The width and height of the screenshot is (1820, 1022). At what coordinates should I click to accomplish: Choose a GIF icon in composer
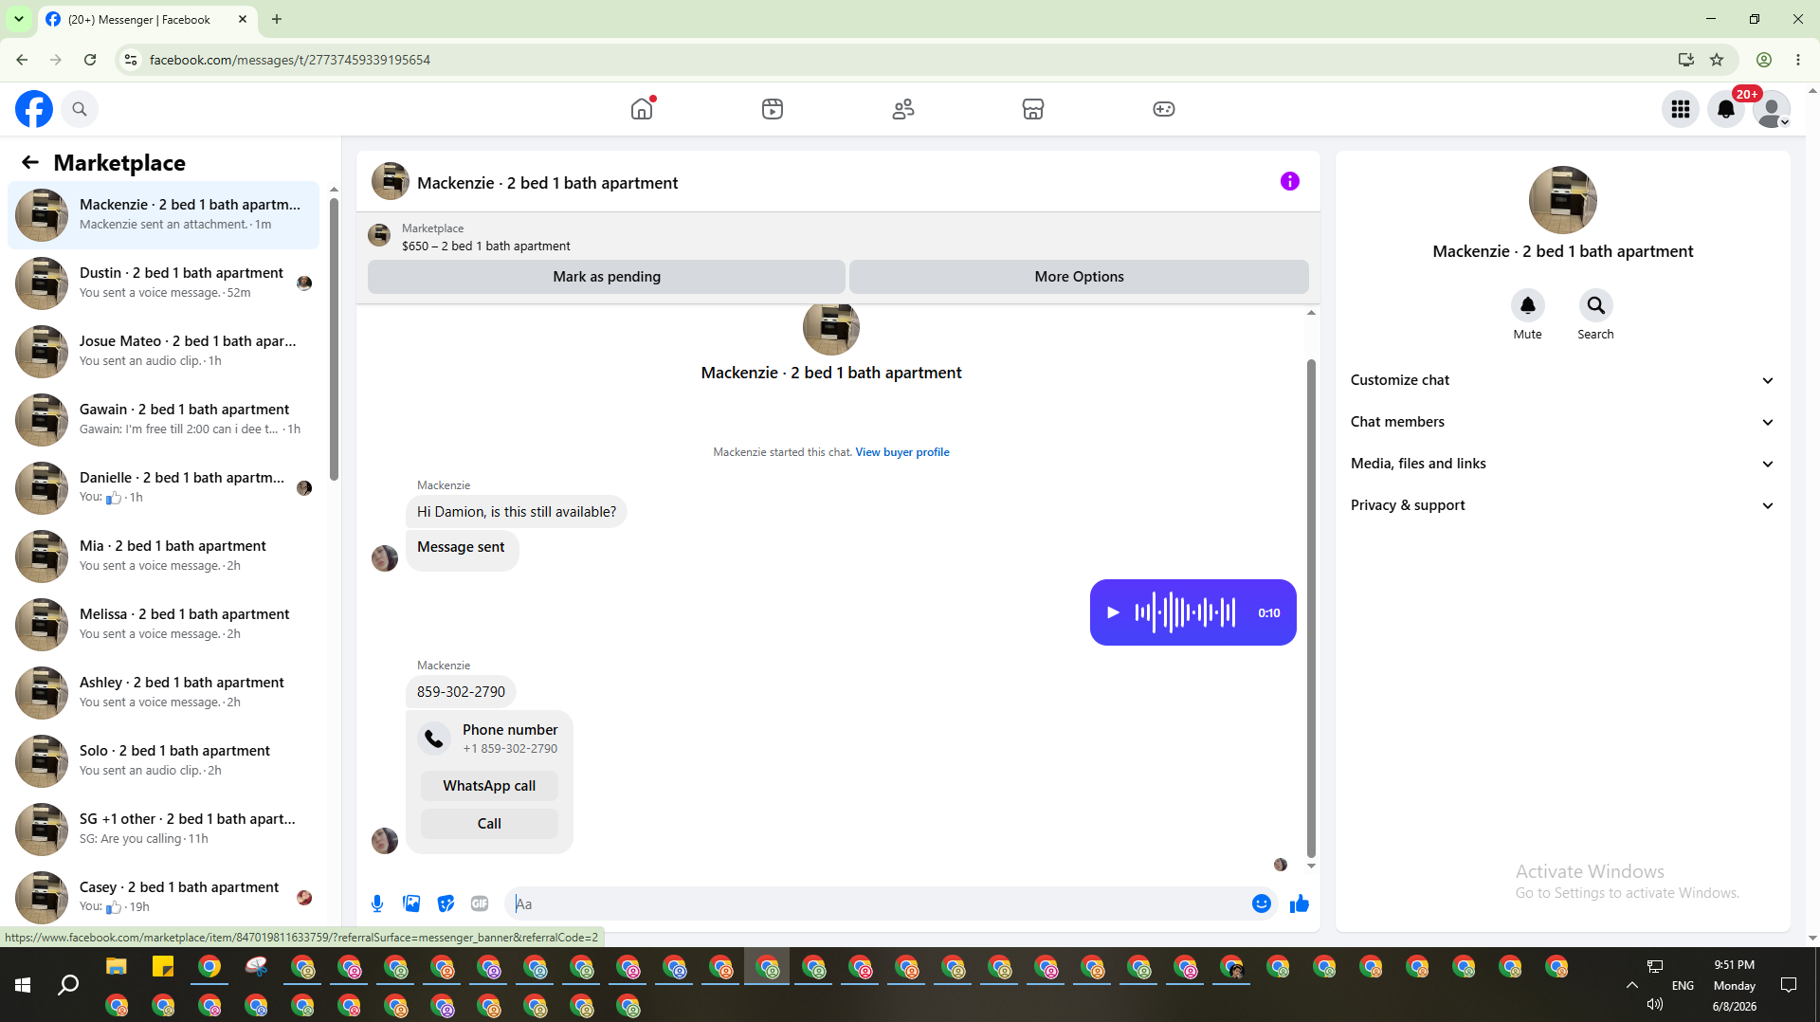pyautogui.click(x=480, y=903)
